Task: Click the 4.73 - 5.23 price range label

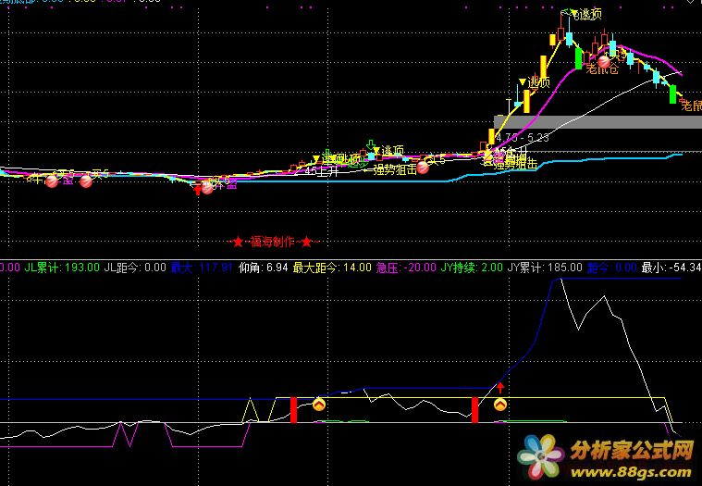Action: 523,138
